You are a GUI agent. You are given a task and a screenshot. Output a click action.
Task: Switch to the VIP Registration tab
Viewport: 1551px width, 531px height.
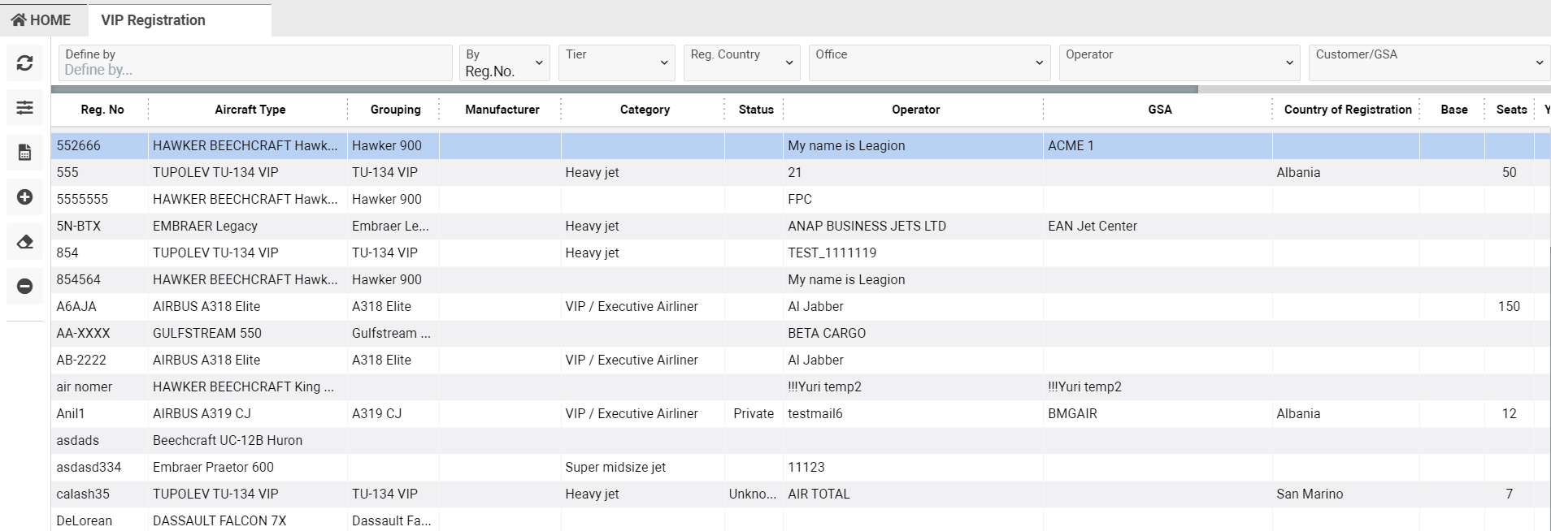154,20
